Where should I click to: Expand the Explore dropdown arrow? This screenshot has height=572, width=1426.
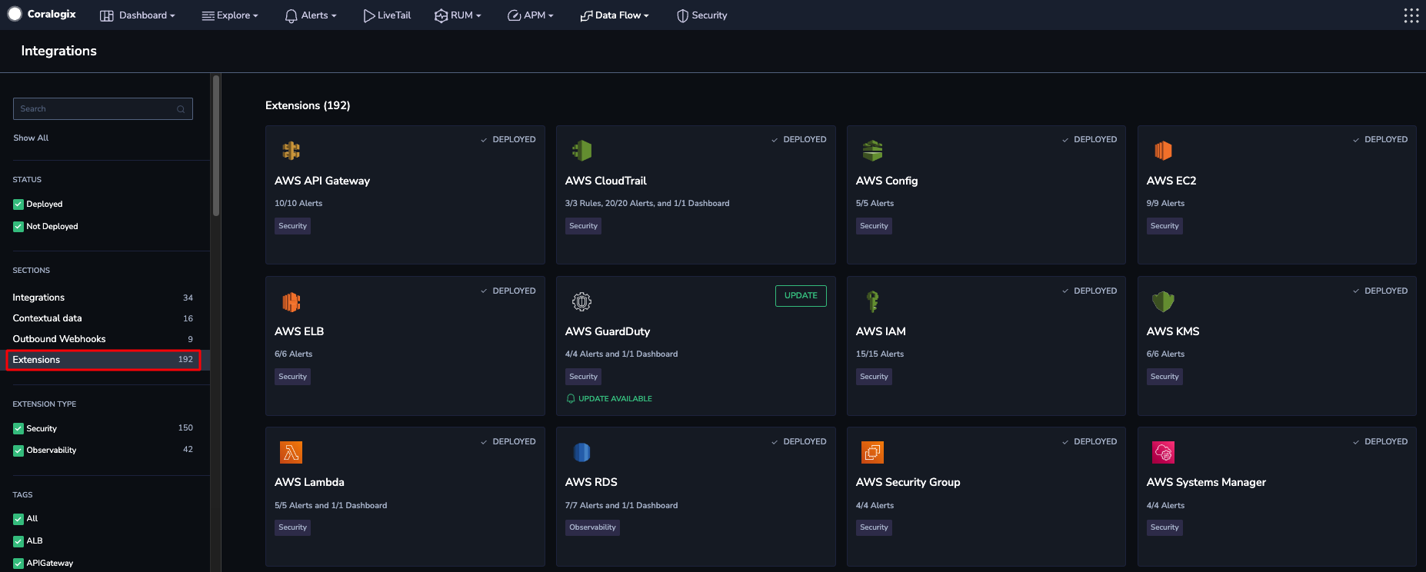pyautogui.click(x=255, y=16)
